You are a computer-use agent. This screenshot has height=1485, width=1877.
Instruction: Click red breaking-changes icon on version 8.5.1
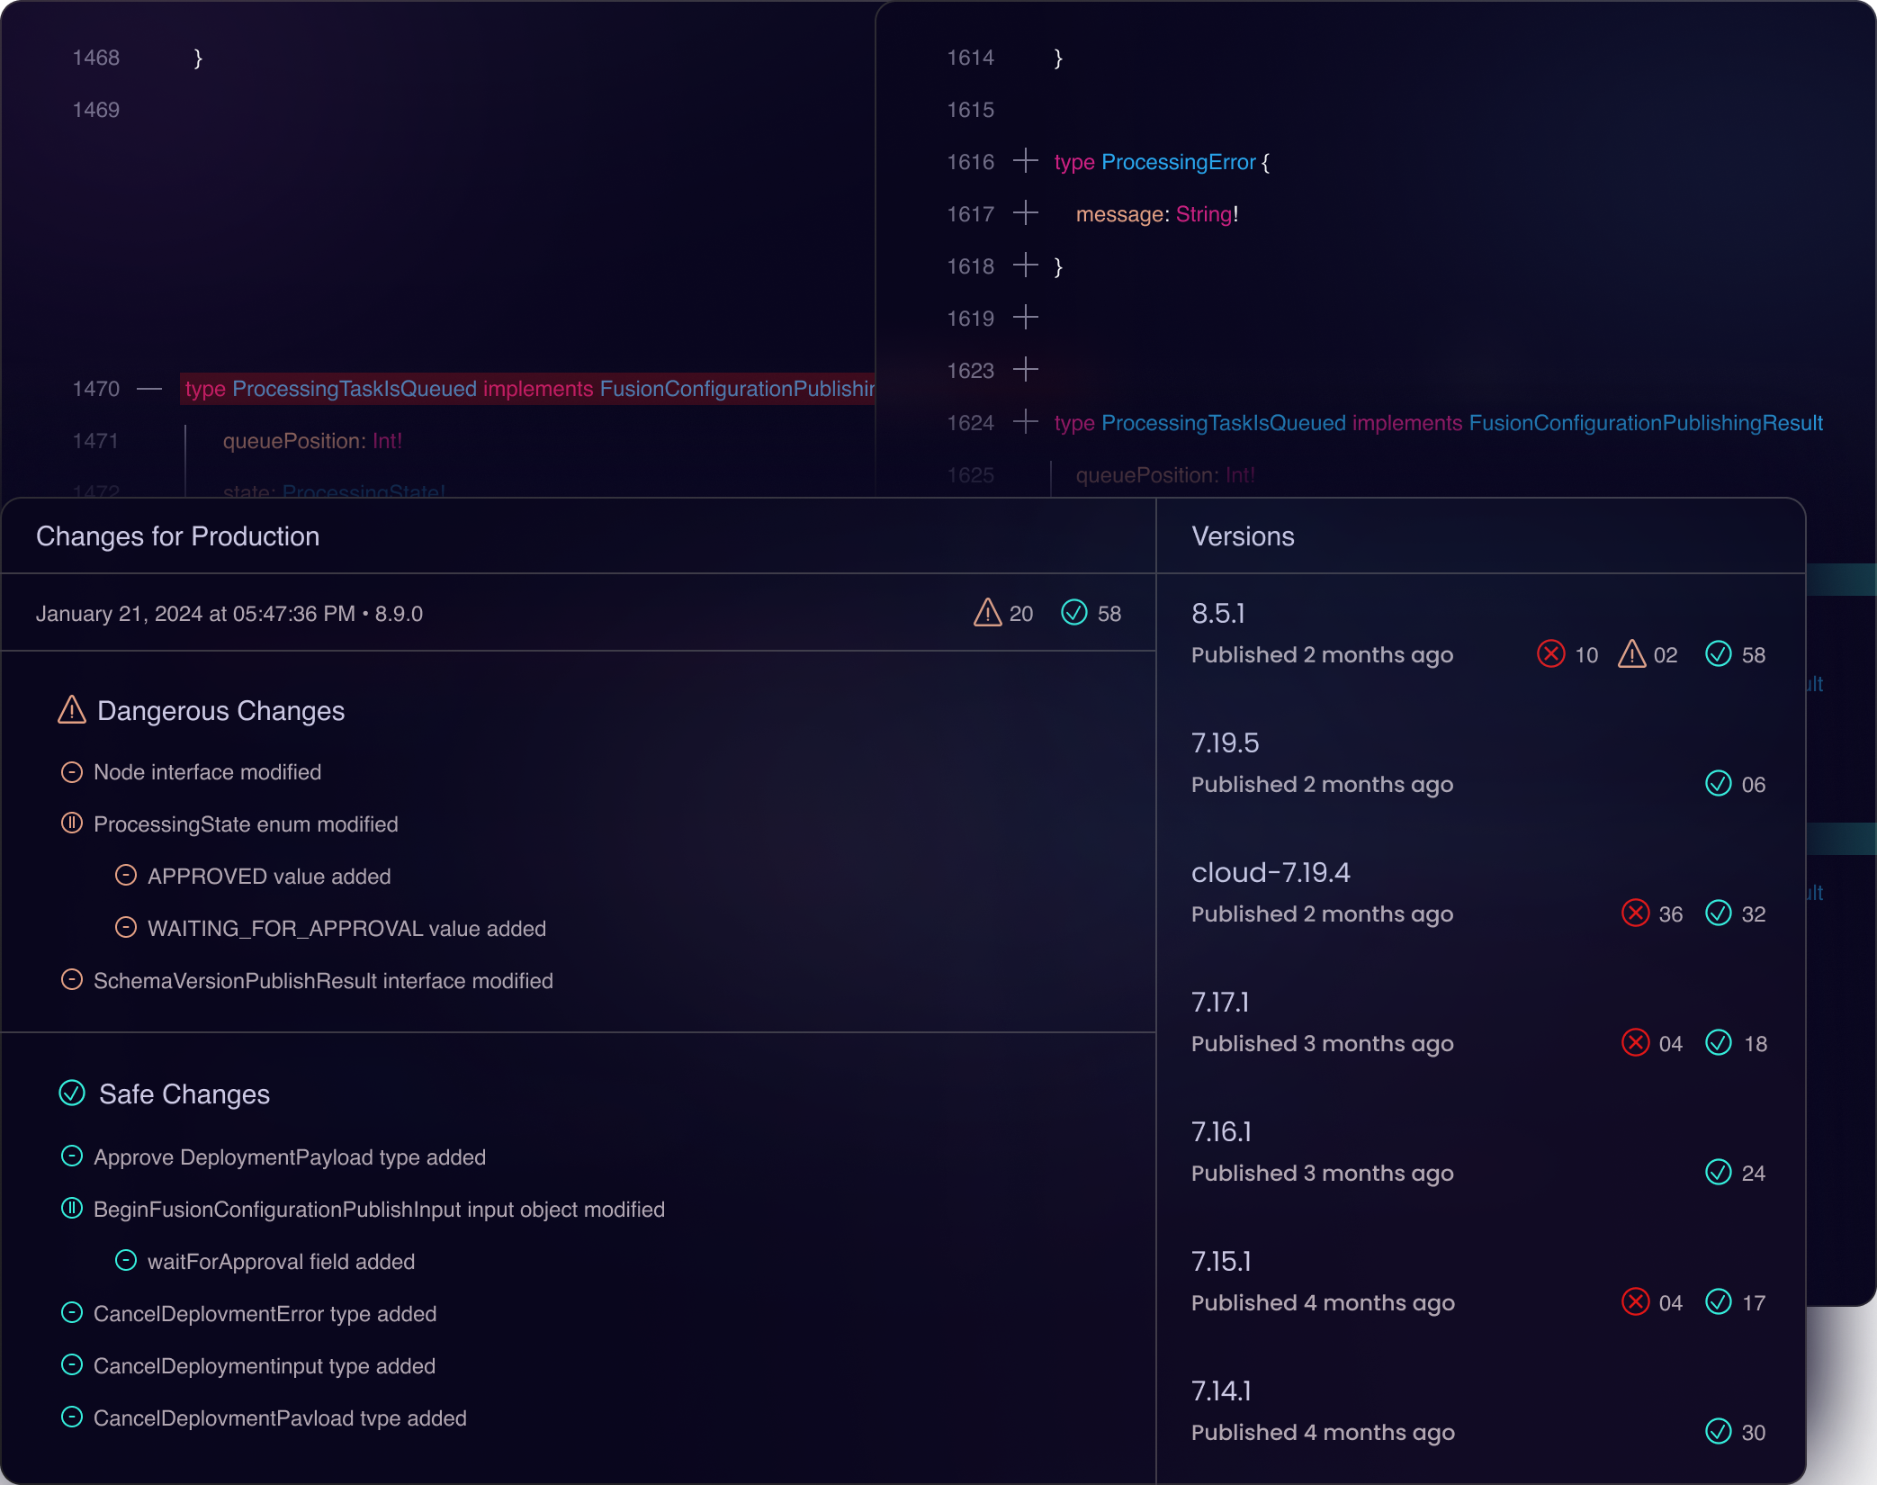pos(1550,653)
